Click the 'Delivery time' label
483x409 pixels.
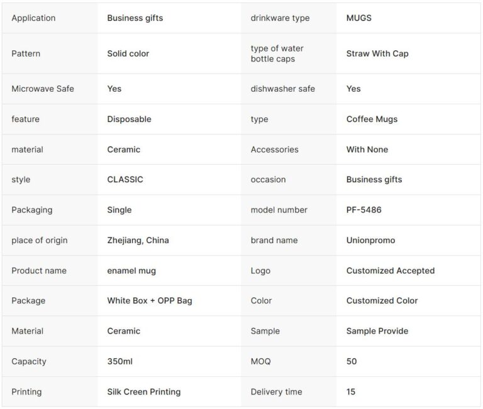tap(276, 392)
